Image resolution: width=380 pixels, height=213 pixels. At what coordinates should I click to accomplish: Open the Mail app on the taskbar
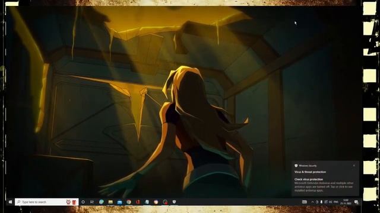click(120, 202)
